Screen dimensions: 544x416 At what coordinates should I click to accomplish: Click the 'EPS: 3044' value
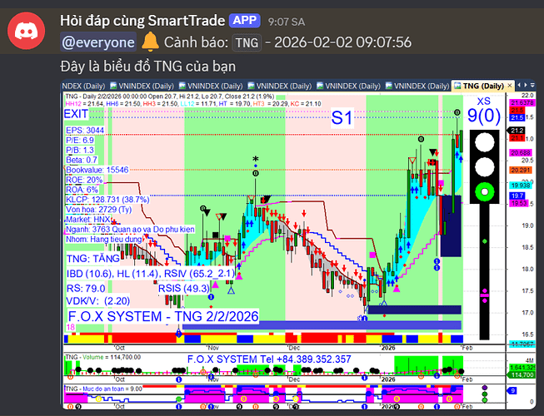click(85, 131)
